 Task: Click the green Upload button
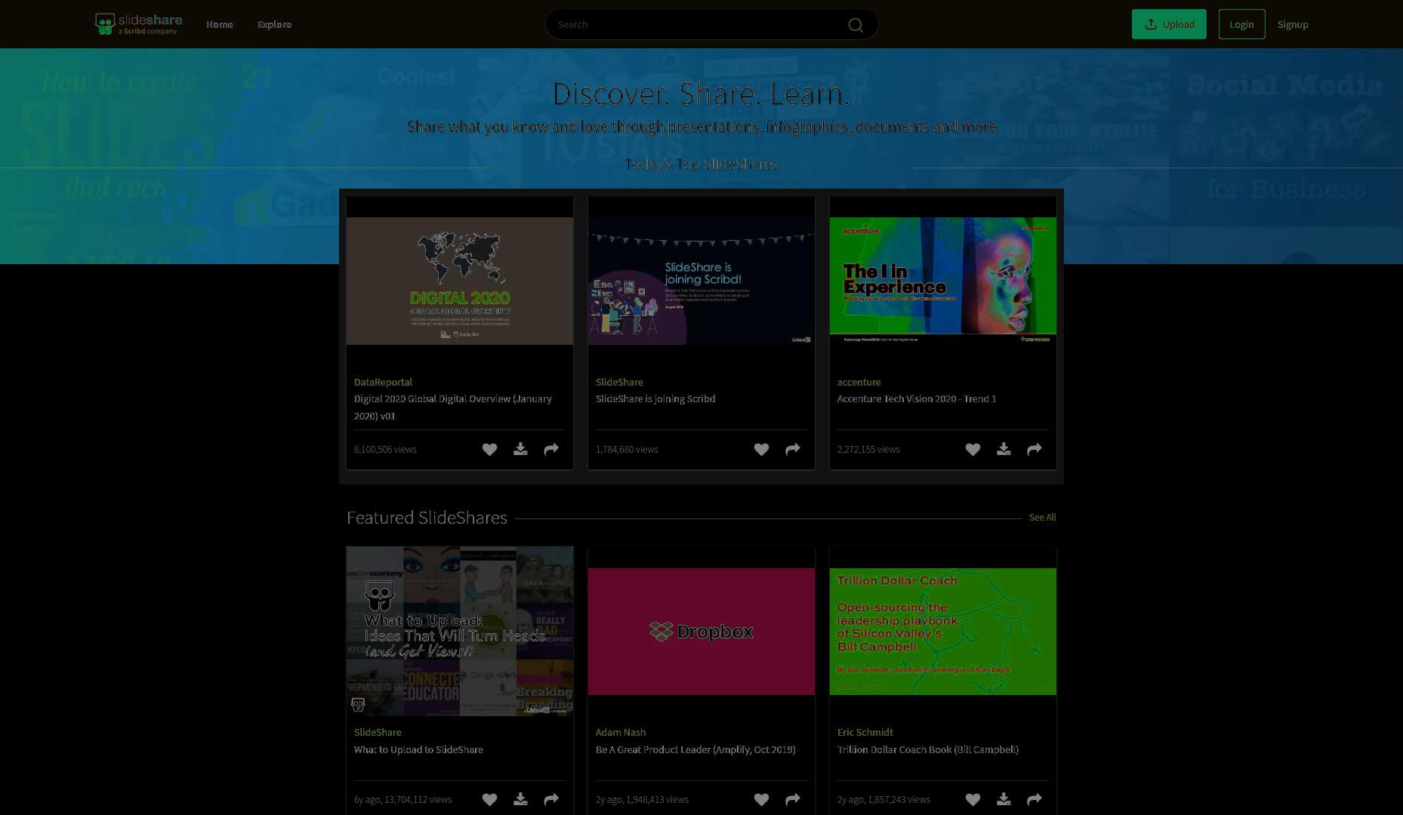point(1169,24)
